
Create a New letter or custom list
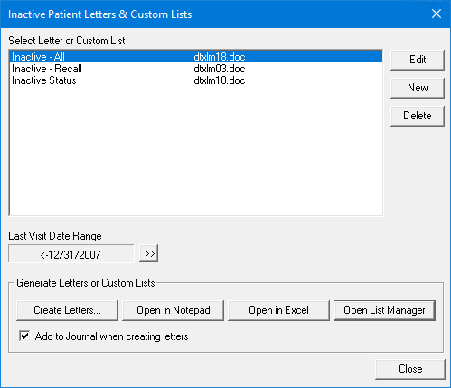[418, 88]
